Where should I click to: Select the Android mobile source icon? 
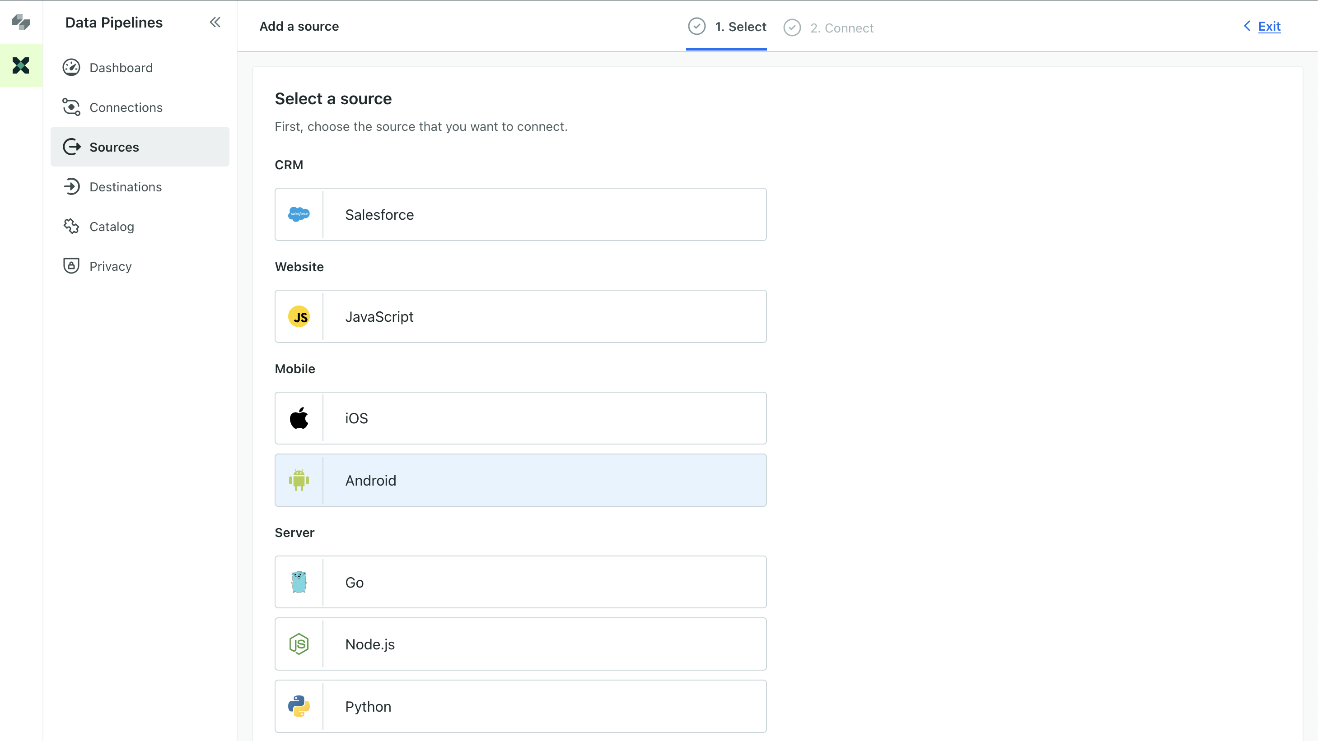click(x=299, y=481)
